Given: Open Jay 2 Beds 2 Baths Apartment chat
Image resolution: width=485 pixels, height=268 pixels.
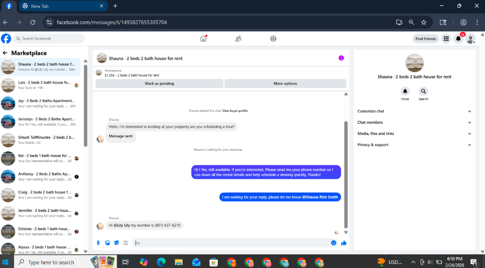Looking at the screenshot, I should (40, 103).
